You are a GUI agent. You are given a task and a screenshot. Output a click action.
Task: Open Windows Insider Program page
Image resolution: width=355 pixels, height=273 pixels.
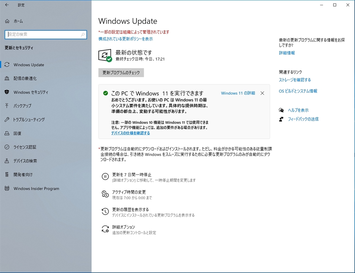tap(36, 188)
